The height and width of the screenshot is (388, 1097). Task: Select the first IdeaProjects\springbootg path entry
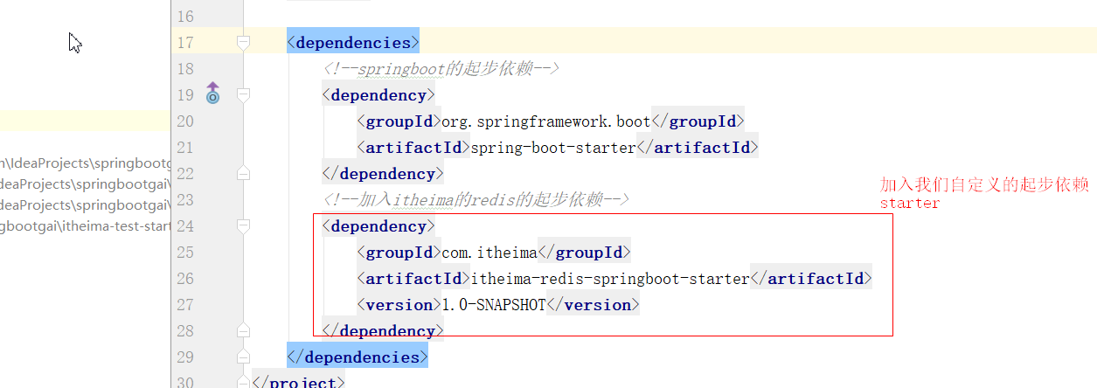click(85, 163)
